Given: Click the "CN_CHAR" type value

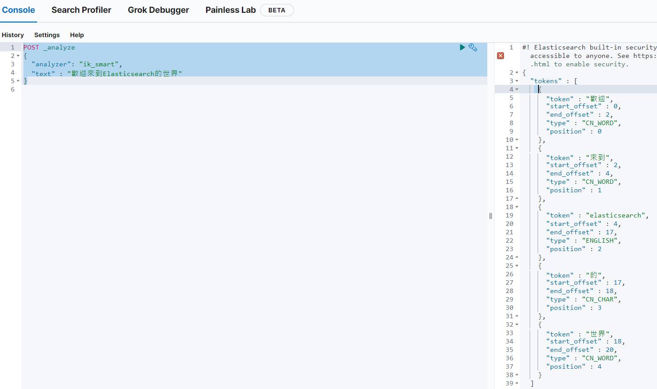Looking at the screenshot, I should 600,300.
